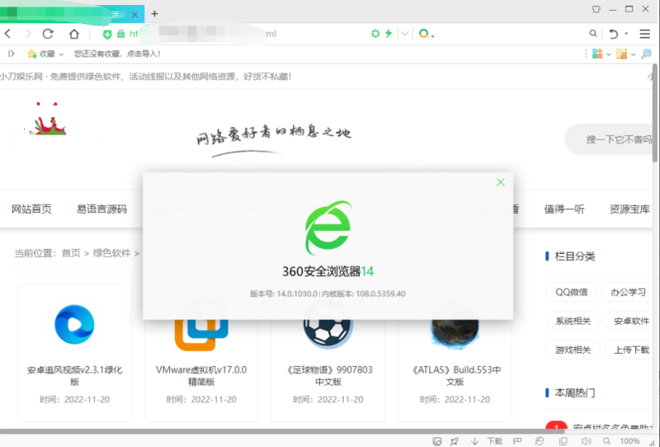Click the 绿色软件 breadcrumb link
The height and width of the screenshot is (447, 660).
click(x=111, y=253)
